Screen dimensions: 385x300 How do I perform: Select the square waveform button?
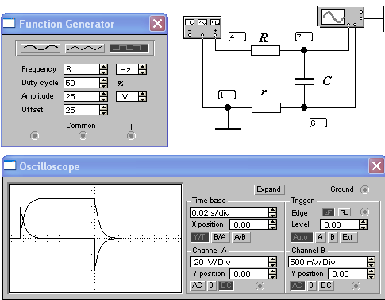[x=129, y=48]
